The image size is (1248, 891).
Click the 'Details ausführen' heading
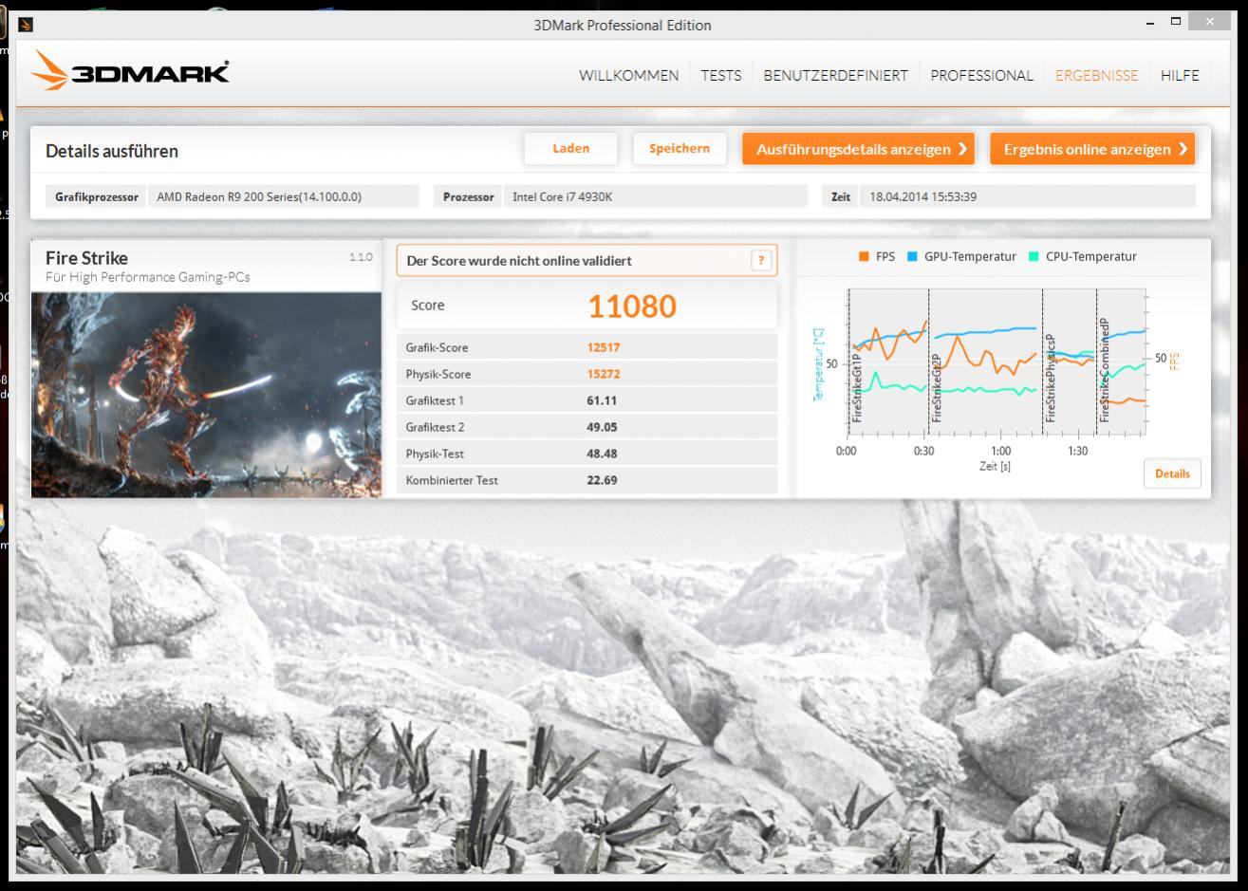(x=112, y=151)
